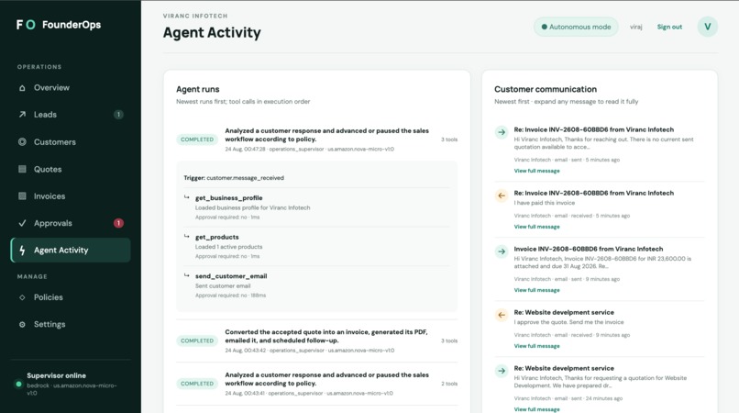Click the Customers circle icon
The height and width of the screenshot is (413, 739).
pos(22,141)
